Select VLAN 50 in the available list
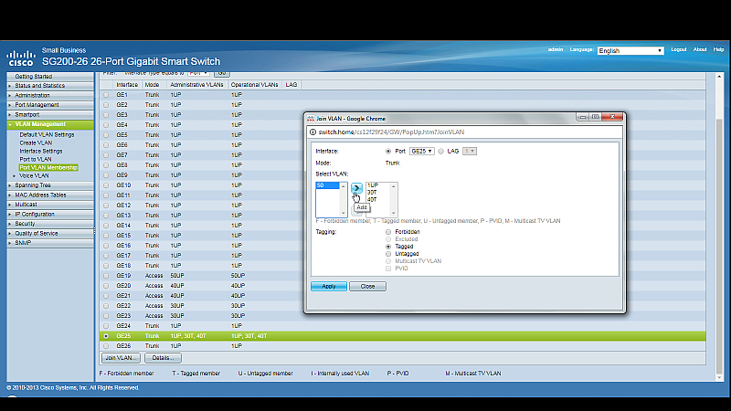731x411 pixels. click(x=327, y=185)
